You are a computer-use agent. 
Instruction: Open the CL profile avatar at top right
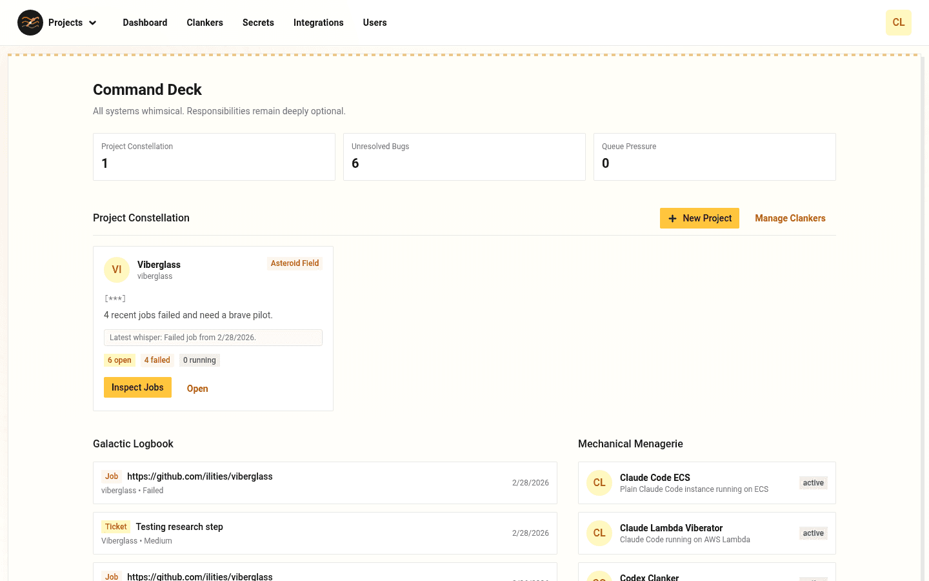click(899, 23)
